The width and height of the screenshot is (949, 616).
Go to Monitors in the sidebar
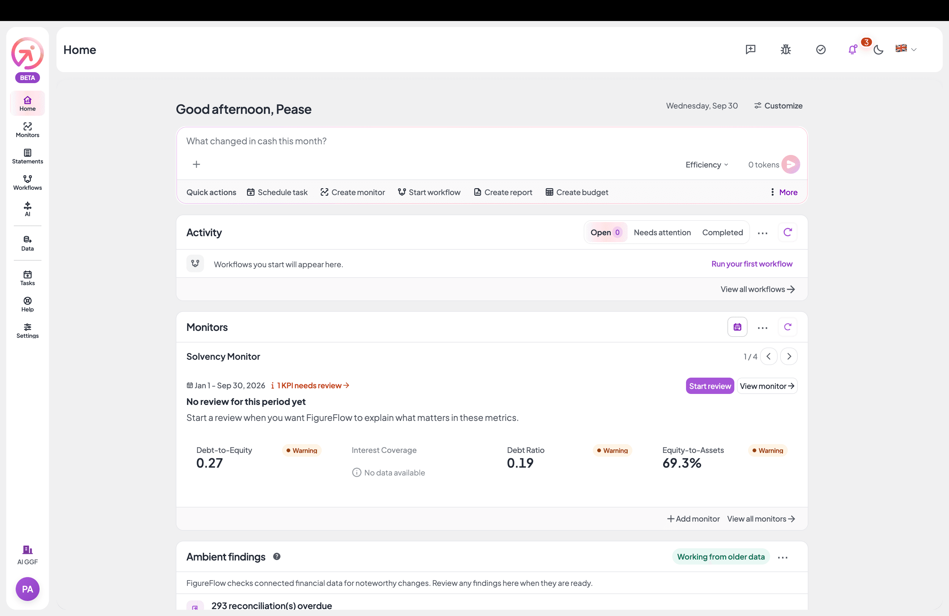point(28,130)
